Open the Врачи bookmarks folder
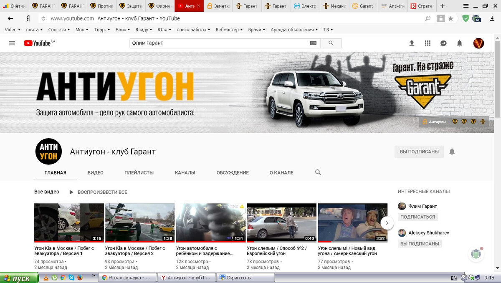The height and width of the screenshot is (283, 501). tap(257, 30)
